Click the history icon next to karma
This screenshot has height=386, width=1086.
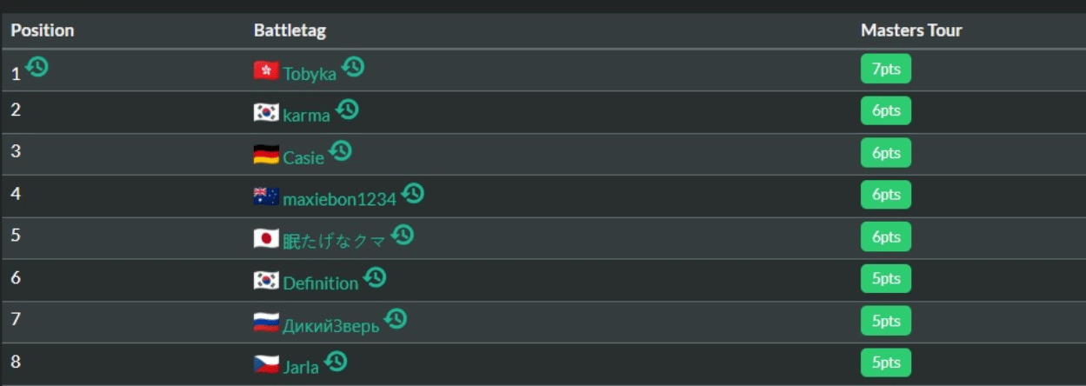pyautogui.click(x=347, y=109)
